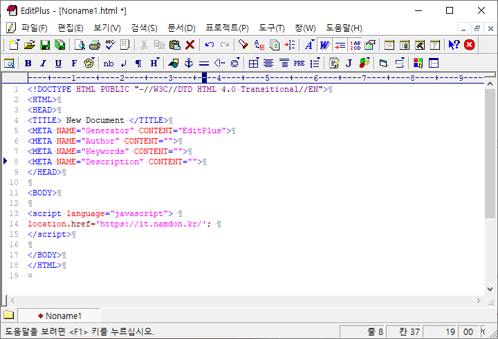Click the red circle stop icon
Screen dimensions: 498x339
470,45
